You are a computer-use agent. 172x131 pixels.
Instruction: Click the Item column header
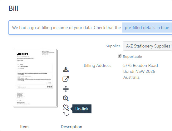click(x=24, y=127)
